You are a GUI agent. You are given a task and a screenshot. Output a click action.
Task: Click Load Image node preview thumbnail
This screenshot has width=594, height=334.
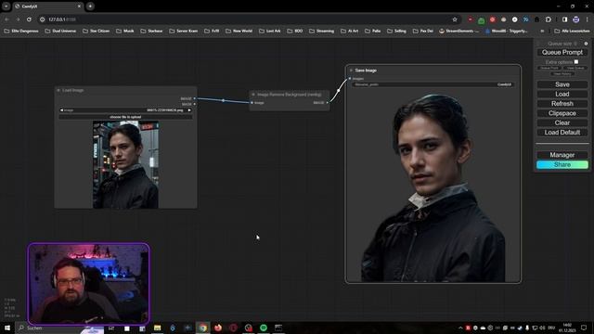pos(126,165)
